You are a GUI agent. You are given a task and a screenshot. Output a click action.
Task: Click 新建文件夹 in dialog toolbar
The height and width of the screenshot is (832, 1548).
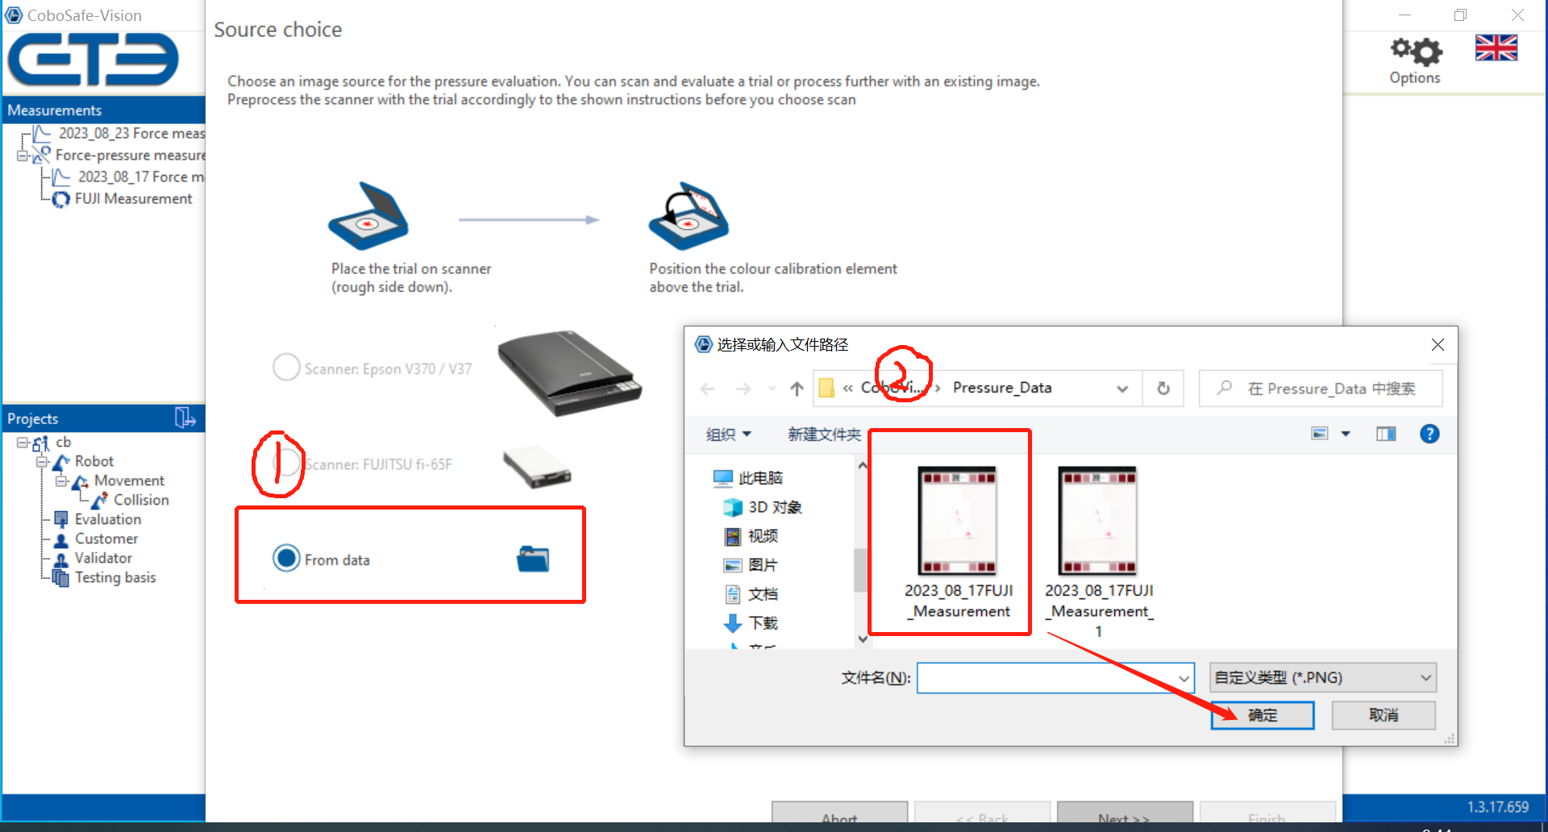[x=824, y=435]
